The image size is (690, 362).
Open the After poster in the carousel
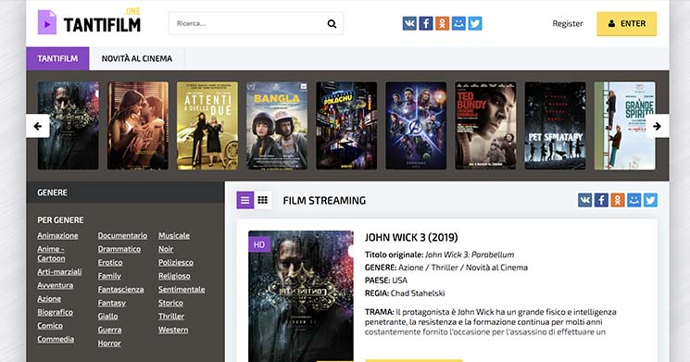[138, 126]
